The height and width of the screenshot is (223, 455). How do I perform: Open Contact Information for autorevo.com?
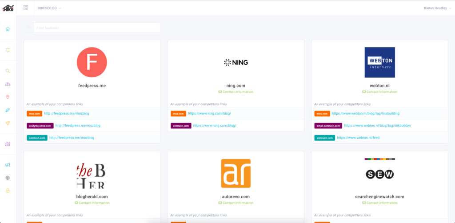tap(236, 203)
